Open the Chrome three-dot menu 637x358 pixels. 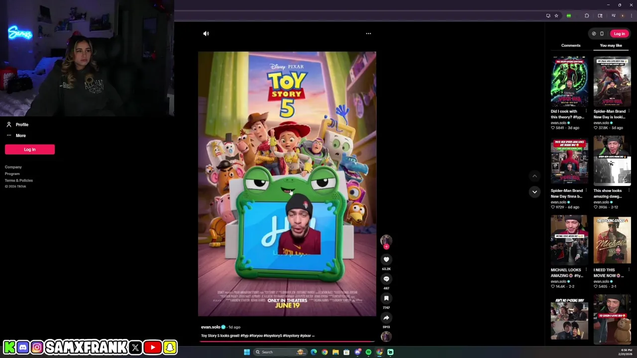tap(631, 15)
